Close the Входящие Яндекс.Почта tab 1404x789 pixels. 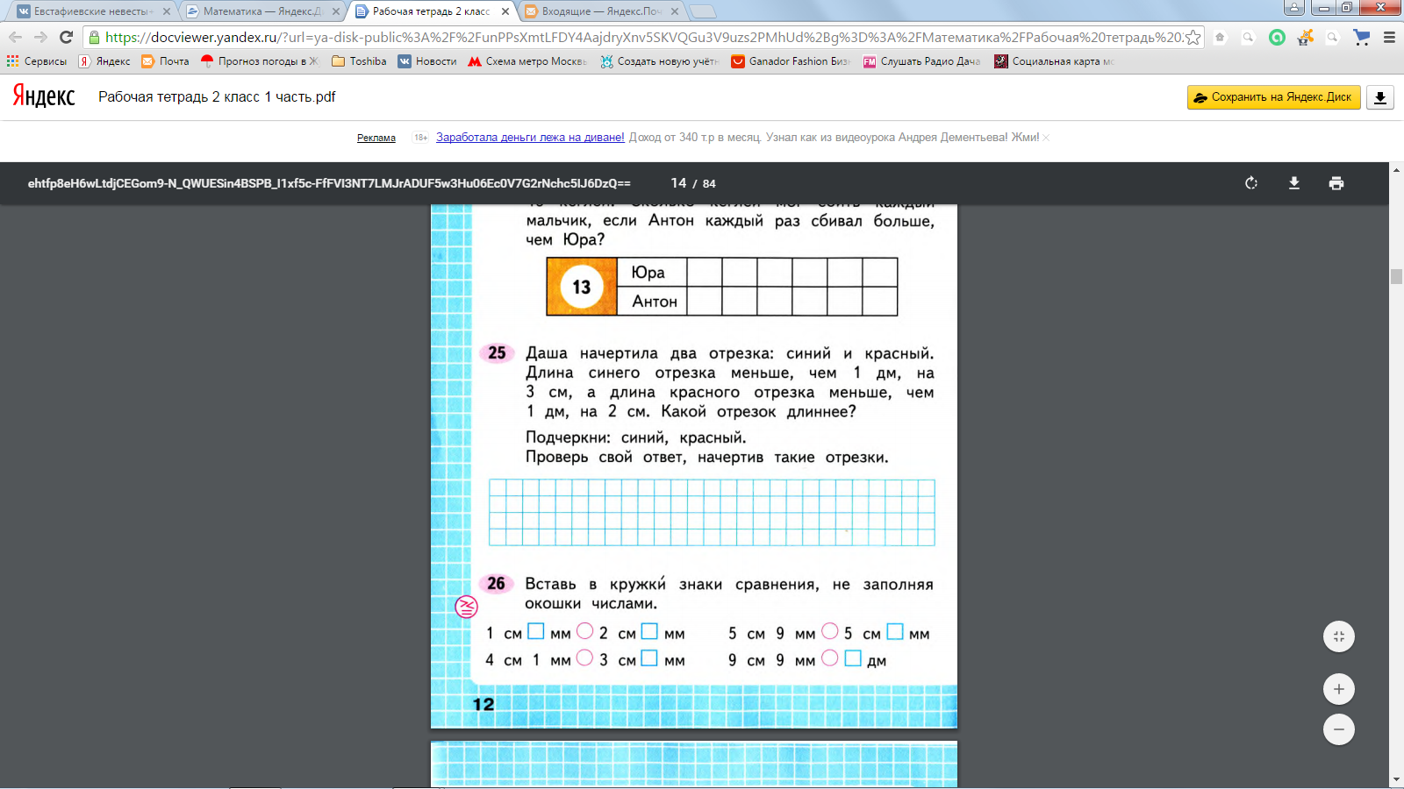point(675,11)
